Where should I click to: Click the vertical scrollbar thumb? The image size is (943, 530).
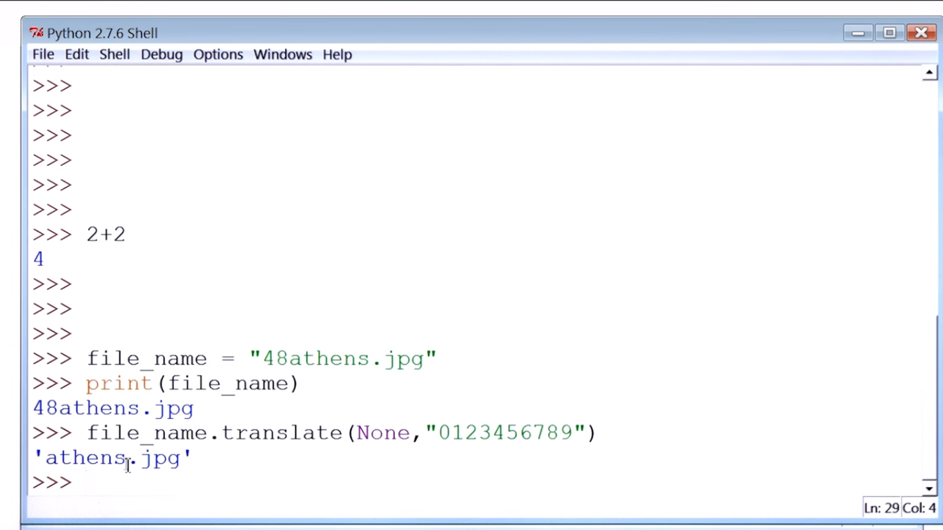(929, 396)
